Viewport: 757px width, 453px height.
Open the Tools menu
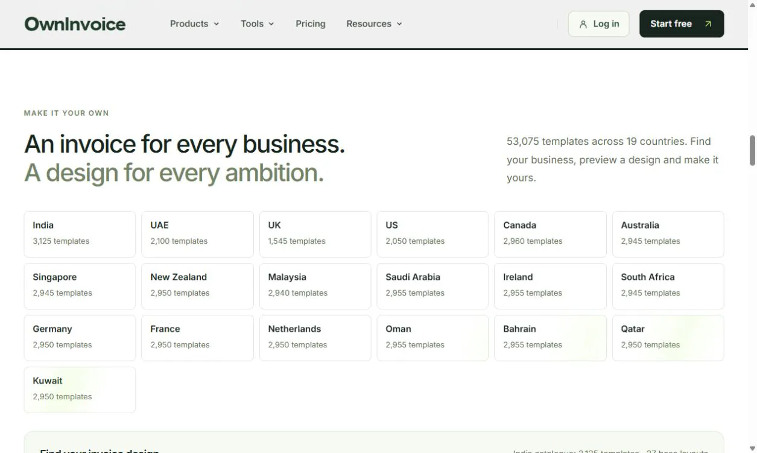(257, 24)
